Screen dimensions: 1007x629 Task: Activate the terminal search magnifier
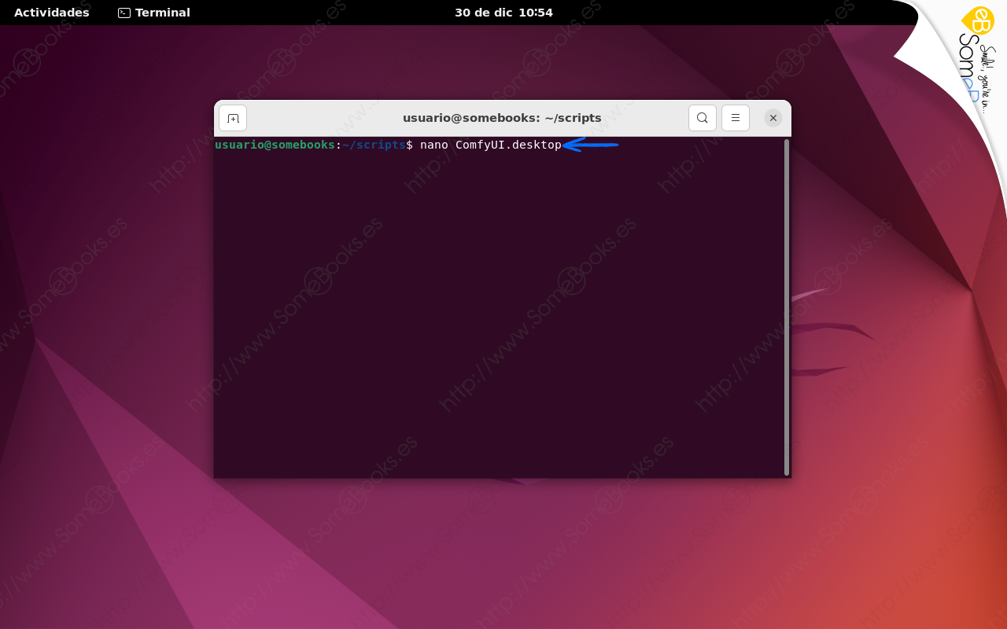tap(702, 117)
